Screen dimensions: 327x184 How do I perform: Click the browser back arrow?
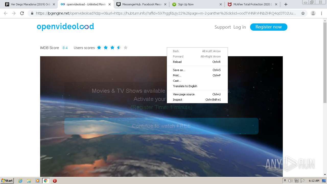click(6, 13)
